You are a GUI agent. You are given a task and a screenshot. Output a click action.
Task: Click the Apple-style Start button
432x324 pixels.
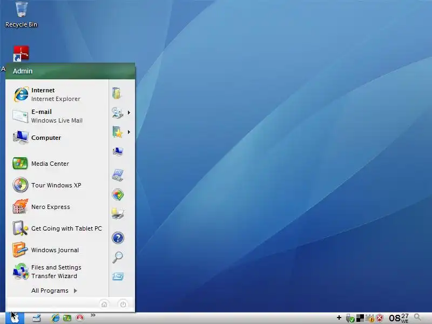point(15,318)
